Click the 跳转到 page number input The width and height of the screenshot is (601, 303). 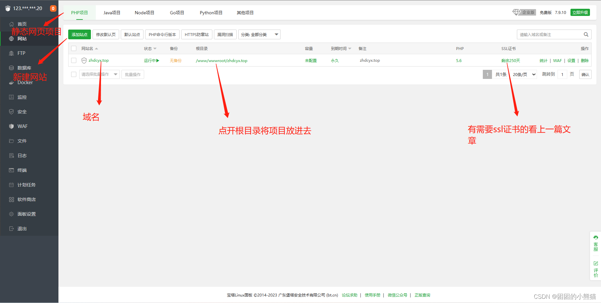[x=562, y=74]
